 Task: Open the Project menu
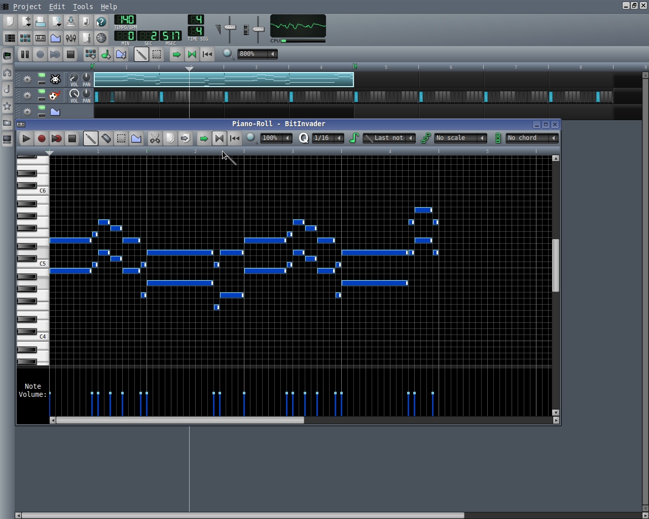[27, 7]
